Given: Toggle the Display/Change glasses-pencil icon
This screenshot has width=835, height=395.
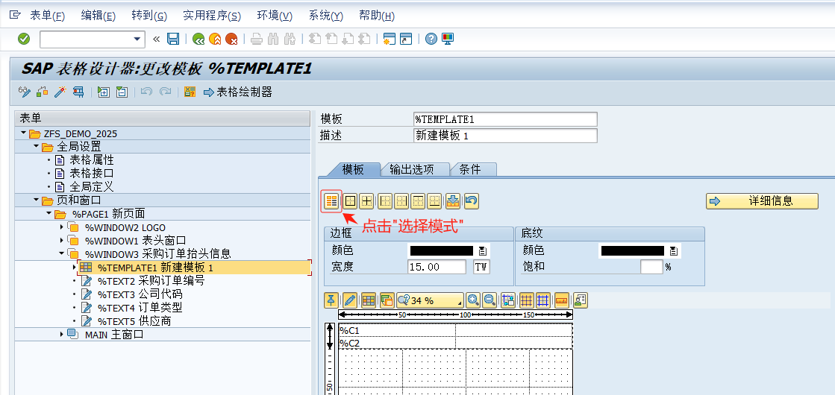Looking at the screenshot, I should (25, 92).
